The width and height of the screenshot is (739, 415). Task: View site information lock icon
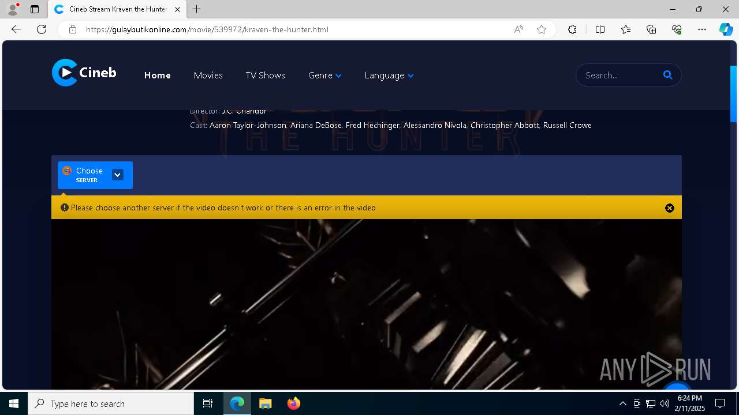72,29
